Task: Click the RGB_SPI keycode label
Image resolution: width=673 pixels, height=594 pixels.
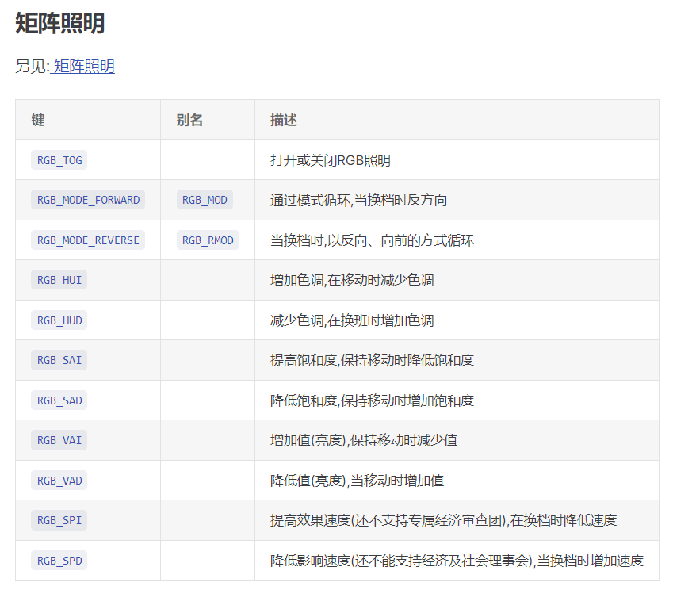Action: coord(59,520)
